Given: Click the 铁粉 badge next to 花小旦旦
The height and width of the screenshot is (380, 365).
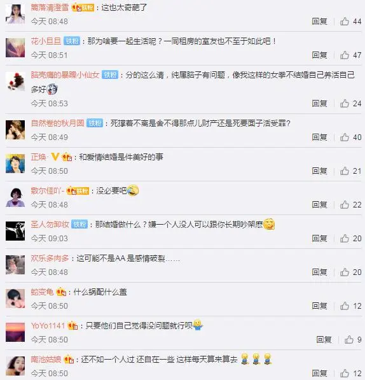Looking at the screenshot, I should pyautogui.click(x=72, y=41).
